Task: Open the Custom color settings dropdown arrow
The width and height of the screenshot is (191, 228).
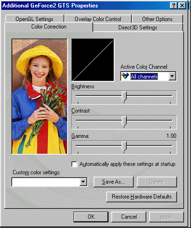Action: [83, 182]
